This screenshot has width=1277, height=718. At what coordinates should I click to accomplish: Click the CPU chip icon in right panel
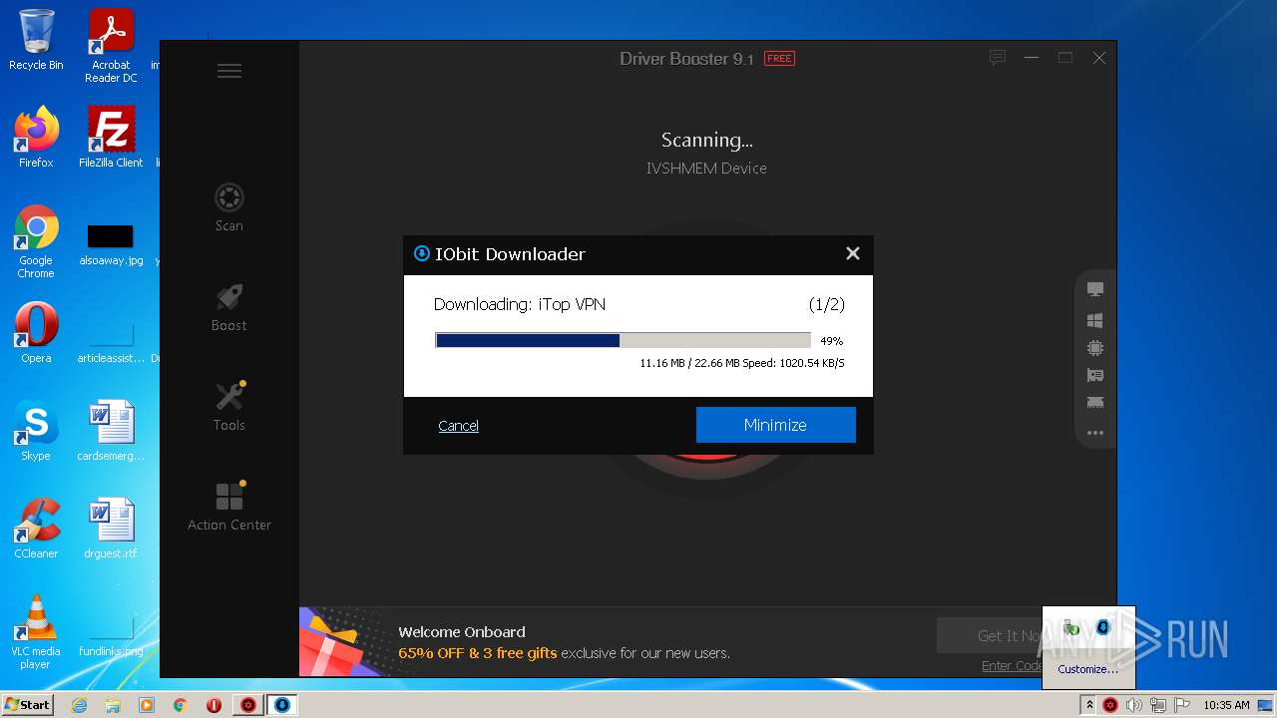tap(1095, 348)
